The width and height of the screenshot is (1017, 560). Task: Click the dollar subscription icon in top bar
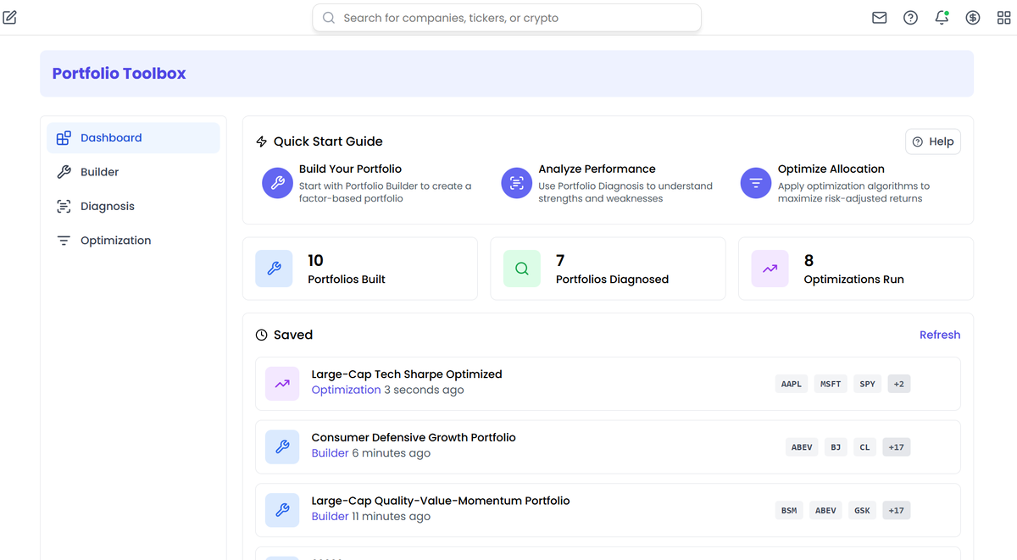point(973,17)
